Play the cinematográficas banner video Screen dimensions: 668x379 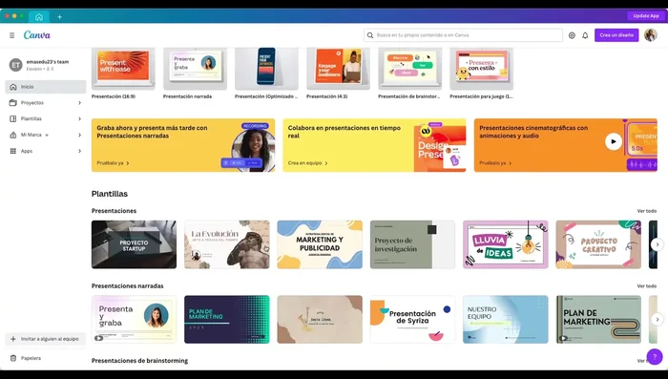[x=613, y=141]
